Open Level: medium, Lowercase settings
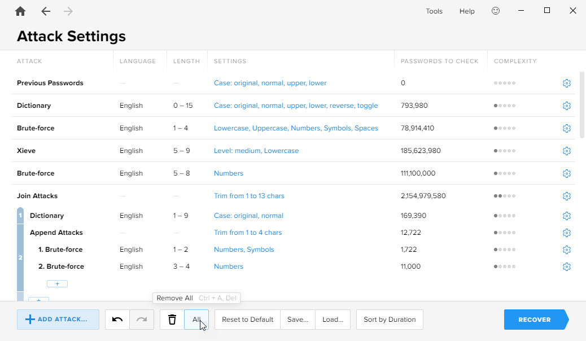Image resolution: width=586 pixels, height=341 pixels. 256,151
